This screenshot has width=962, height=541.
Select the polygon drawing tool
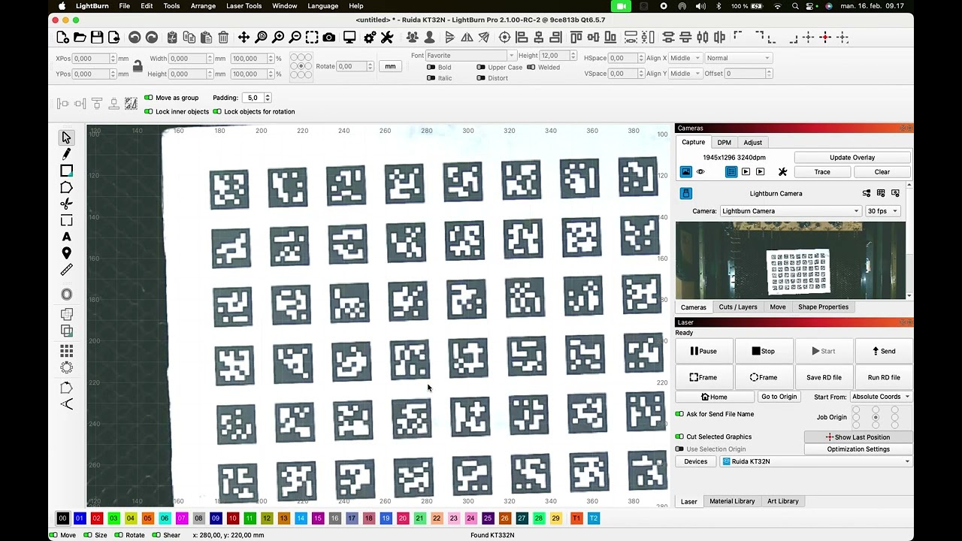(66, 187)
